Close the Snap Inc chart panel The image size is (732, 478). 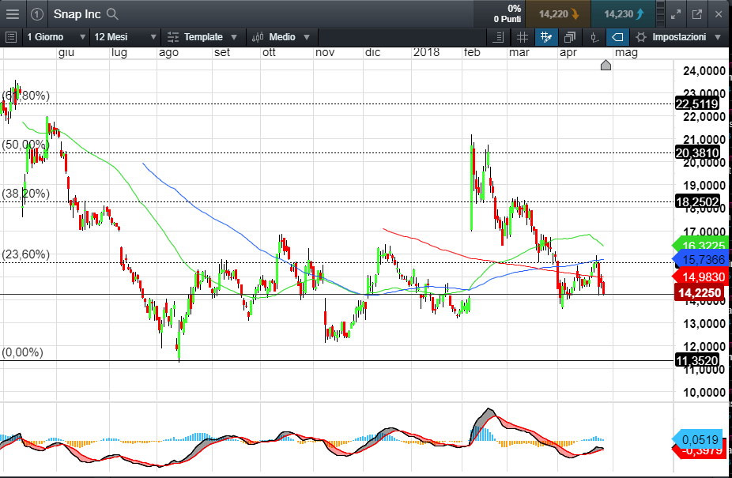(719, 14)
